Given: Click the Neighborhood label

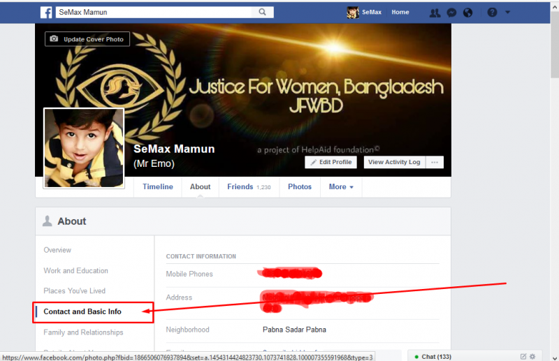Looking at the screenshot, I should [x=187, y=330].
